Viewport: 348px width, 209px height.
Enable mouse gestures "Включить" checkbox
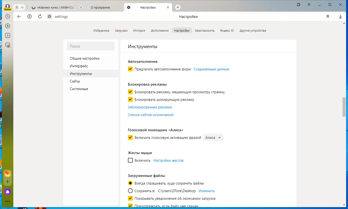click(130, 160)
